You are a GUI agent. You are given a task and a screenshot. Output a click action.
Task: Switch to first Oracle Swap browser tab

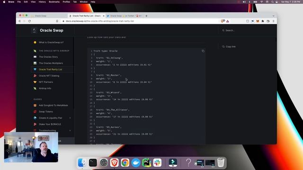[x=41, y=16]
